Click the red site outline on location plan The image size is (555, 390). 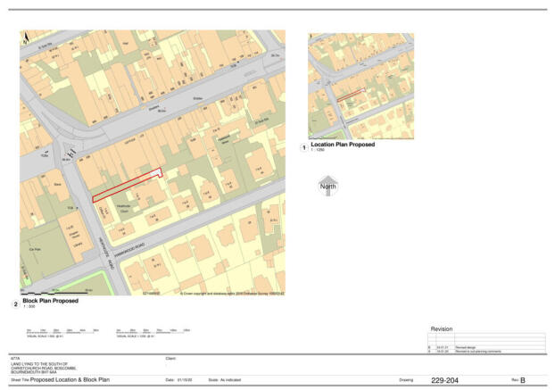point(351,95)
